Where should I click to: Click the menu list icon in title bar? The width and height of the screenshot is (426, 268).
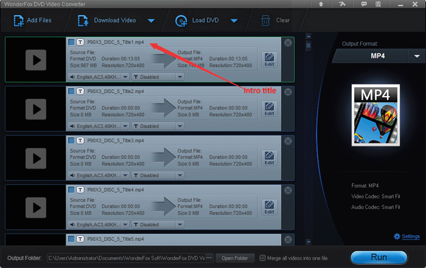378,4
